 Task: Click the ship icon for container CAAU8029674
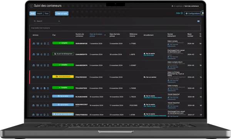pos(33,65)
